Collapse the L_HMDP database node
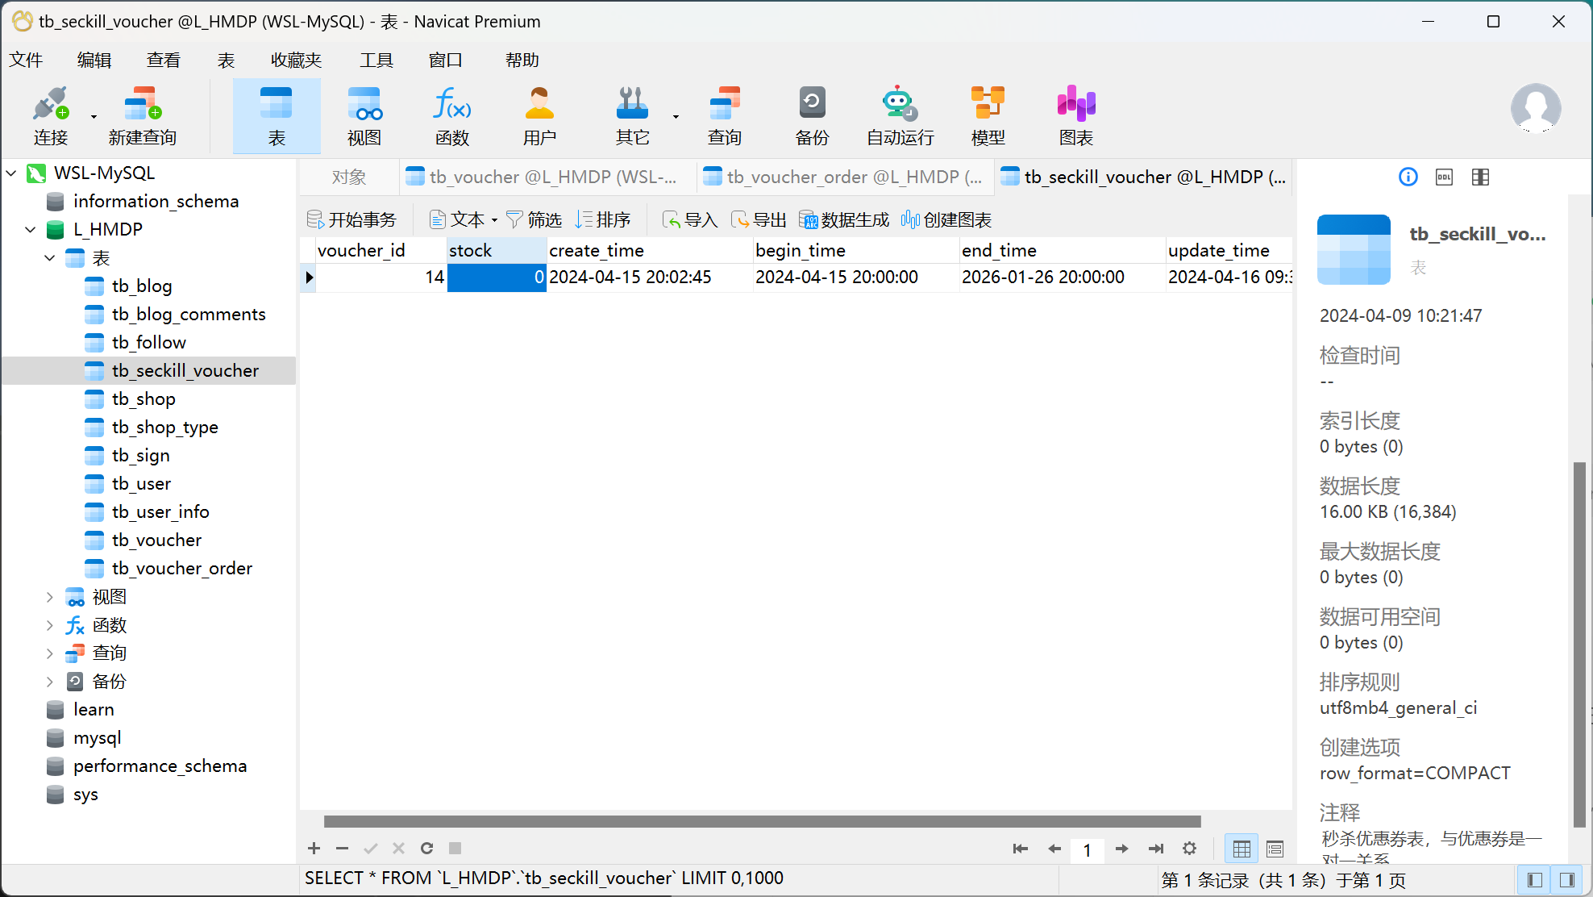1593x897 pixels. [x=31, y=230]
